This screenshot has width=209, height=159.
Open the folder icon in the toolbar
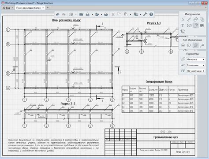pyautogui.click(x=81, y=15)
